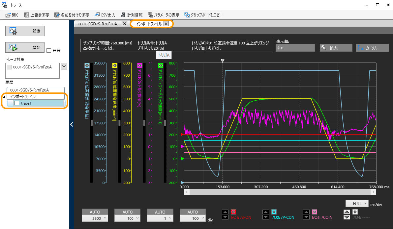Close the import file tab
This screenshot has height=229, width=393.
(166, 24)
